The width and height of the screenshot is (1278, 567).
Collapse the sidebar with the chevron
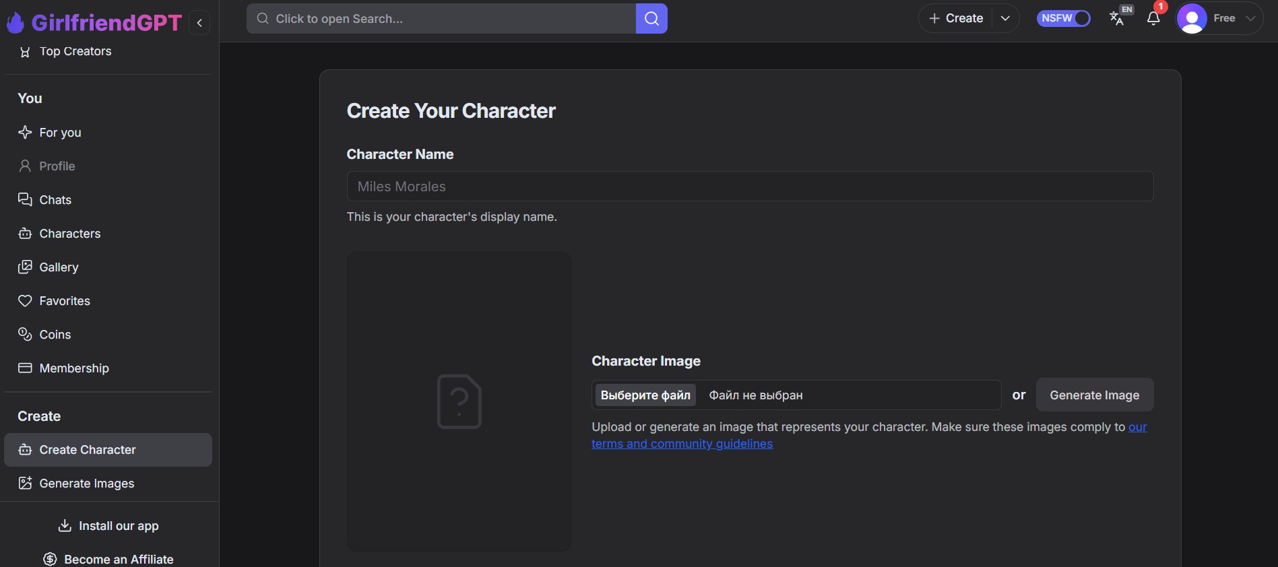tap(199, 23)
